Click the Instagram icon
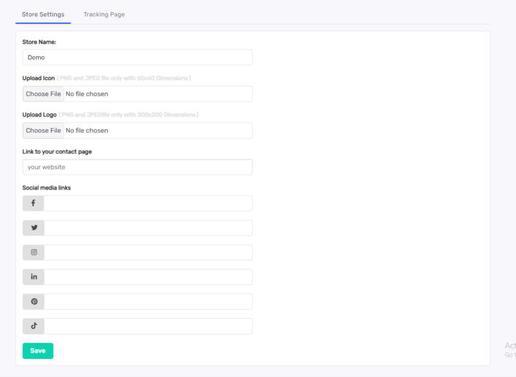 34,252
